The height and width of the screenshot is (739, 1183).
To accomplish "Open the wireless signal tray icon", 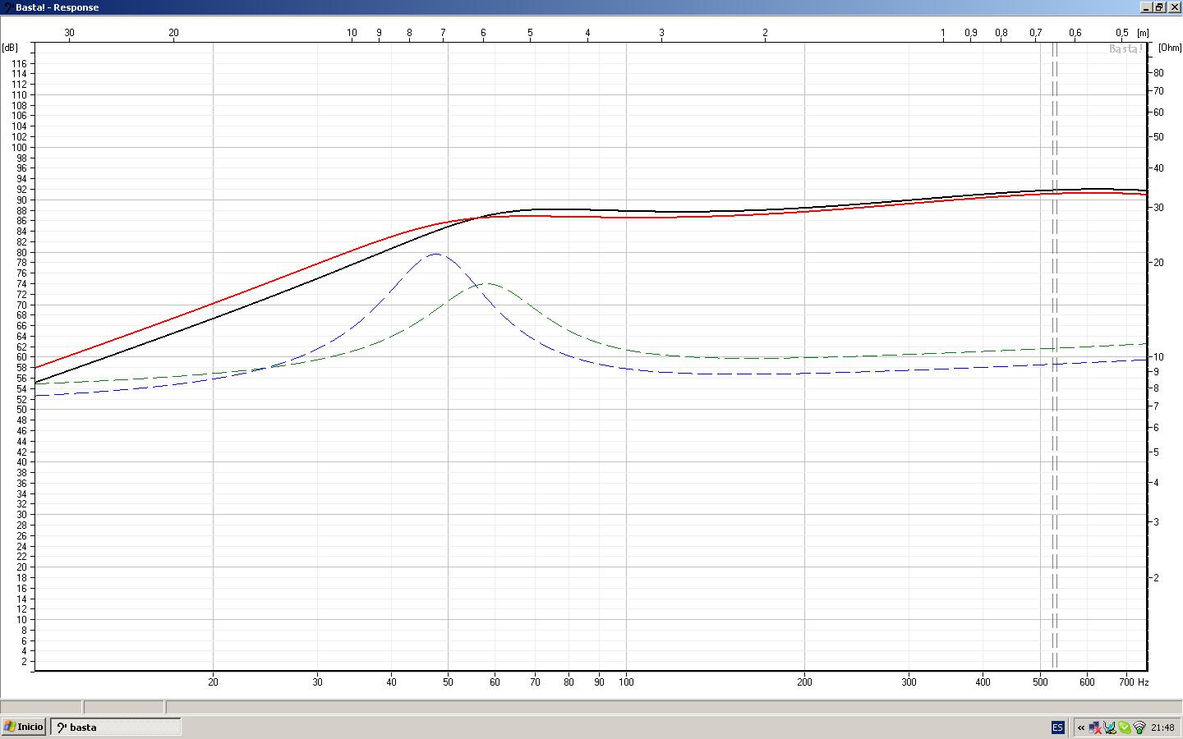I will coord(1139,728).
